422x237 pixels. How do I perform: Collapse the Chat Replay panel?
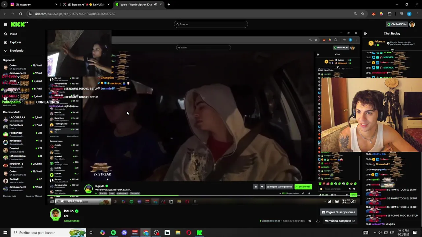click(366, 34)
